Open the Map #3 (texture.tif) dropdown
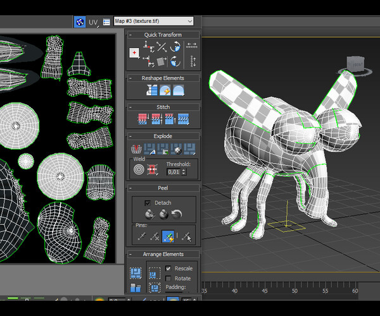 point(154,21)
